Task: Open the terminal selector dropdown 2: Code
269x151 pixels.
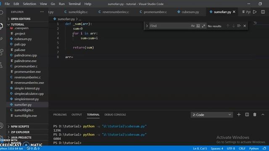Action: (212, 115)
